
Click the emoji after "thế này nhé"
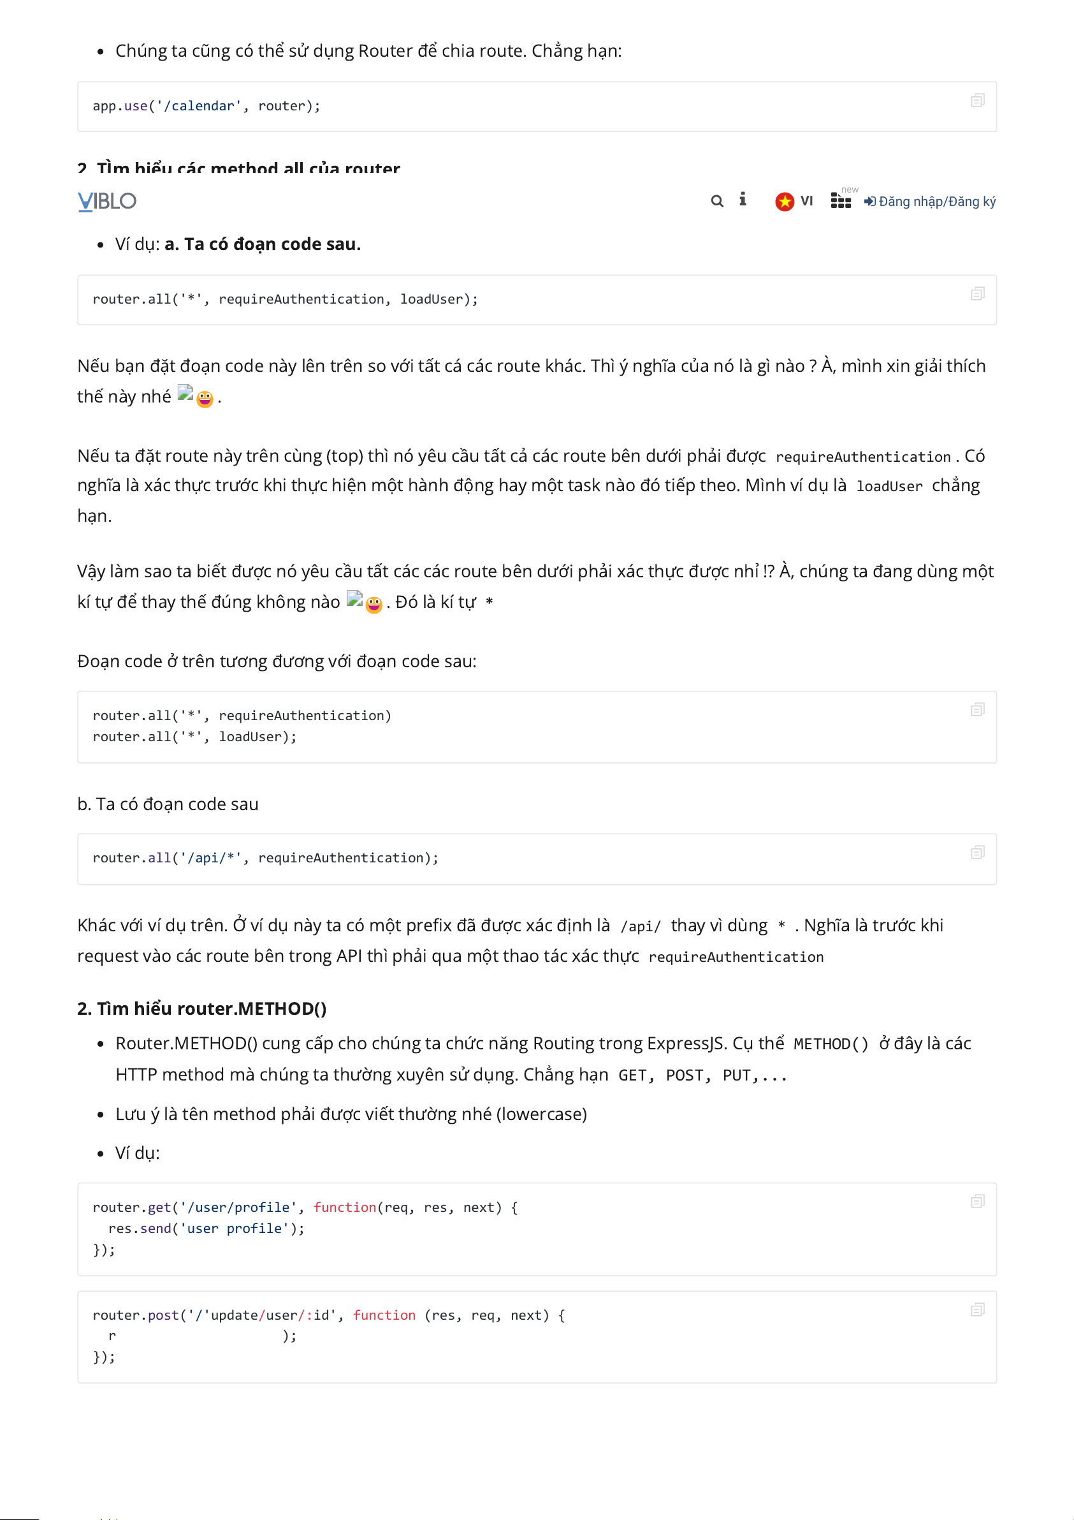click(x=205, y=399)
